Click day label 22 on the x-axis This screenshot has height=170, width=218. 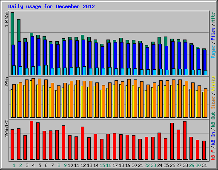point(147,165)
